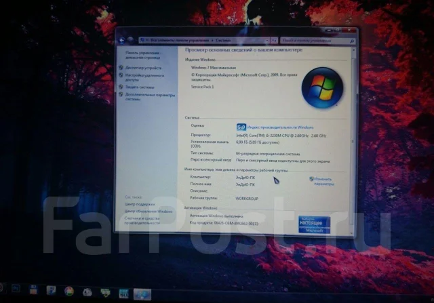Screen dimensions: 434x303
Task: Click the genuine Microsoft software badge
Action: pos(315,224)
